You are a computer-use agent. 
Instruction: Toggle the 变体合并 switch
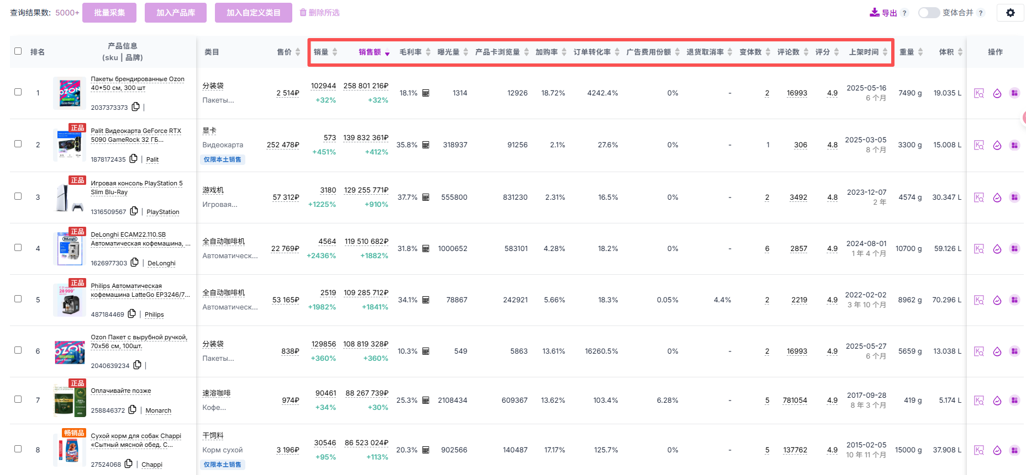click(x=928, y=13)
